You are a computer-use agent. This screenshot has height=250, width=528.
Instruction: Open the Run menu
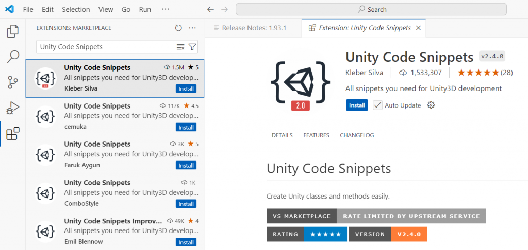(x=145, y=9)
